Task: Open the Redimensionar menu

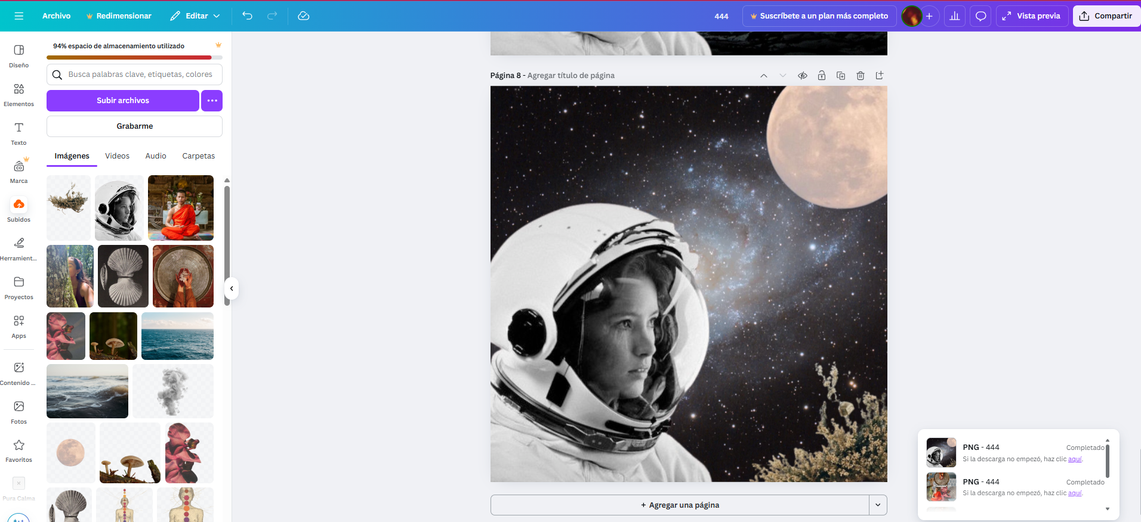Action: pos(119,16)
